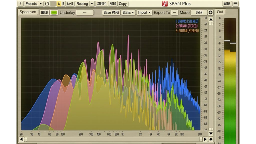
Task: Expand the Presets dropdown arrow
Action: [41, 3]
